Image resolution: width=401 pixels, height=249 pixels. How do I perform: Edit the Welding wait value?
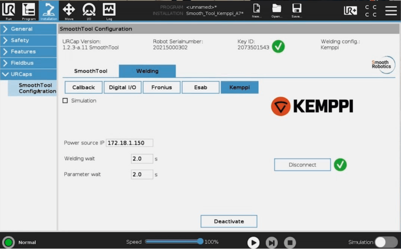pos(142,158)
